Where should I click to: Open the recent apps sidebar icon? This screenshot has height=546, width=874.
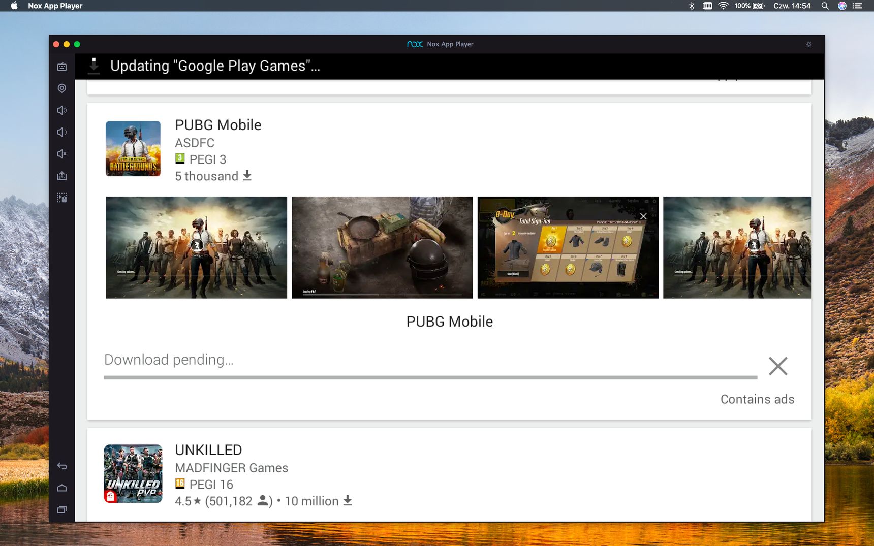pyautogui.click(x=62, y=509)
